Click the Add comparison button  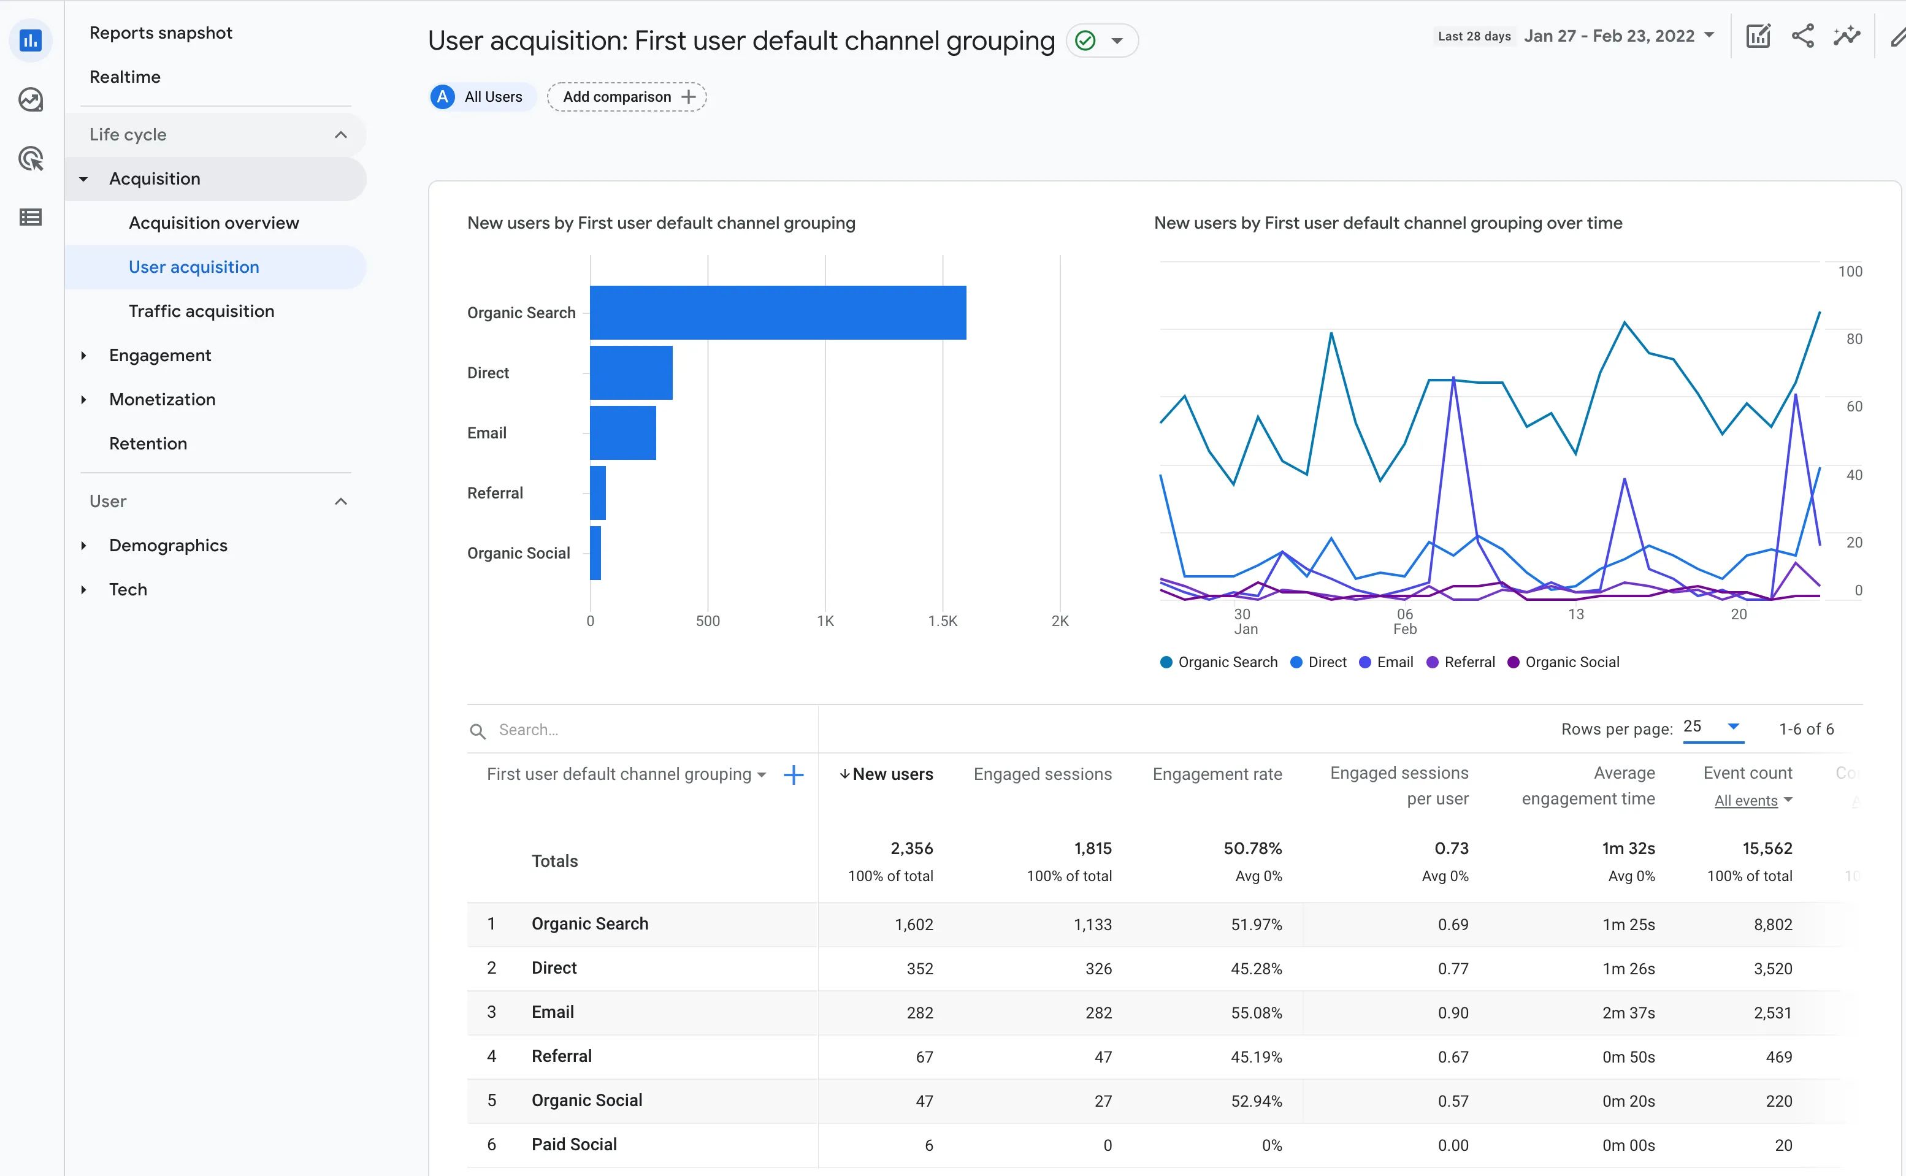tap(626, 96)
